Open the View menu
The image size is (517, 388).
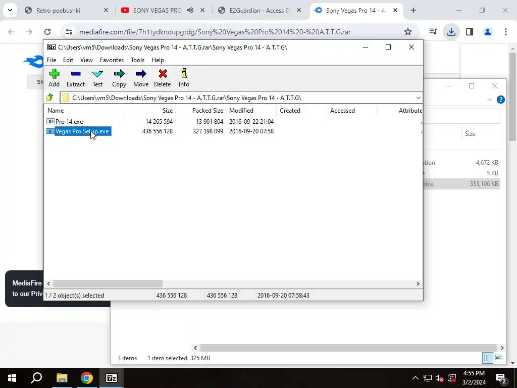86,60
